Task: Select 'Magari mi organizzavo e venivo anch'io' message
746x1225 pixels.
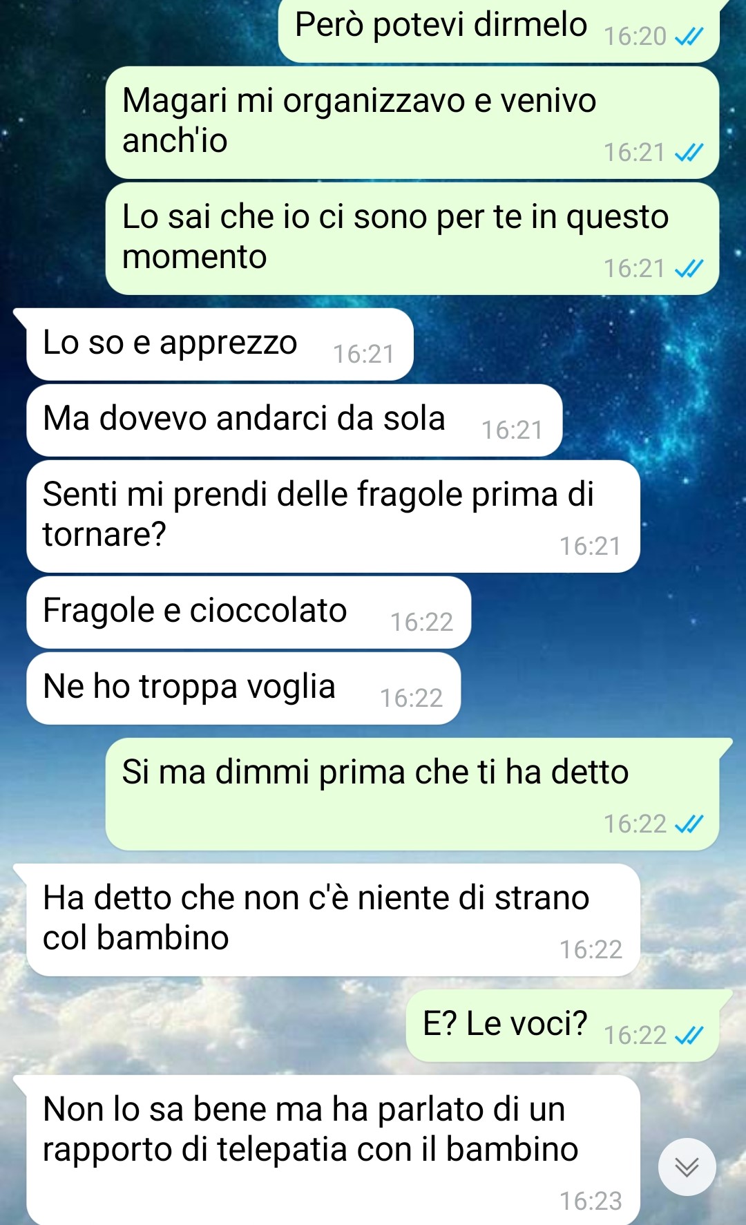Action: point(412,123)
